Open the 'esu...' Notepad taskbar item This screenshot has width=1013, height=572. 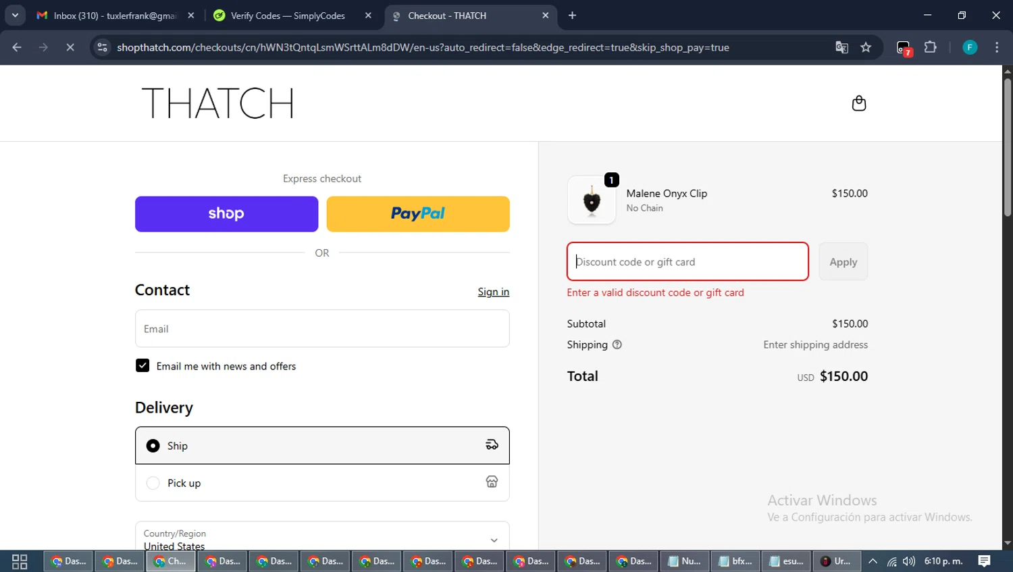(x=787, y=561)
